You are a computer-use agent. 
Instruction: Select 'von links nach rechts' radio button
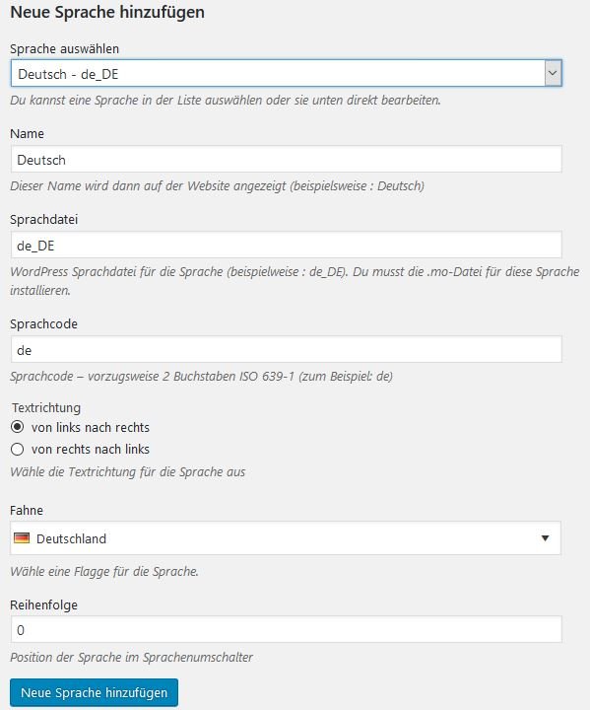[17, 427]
